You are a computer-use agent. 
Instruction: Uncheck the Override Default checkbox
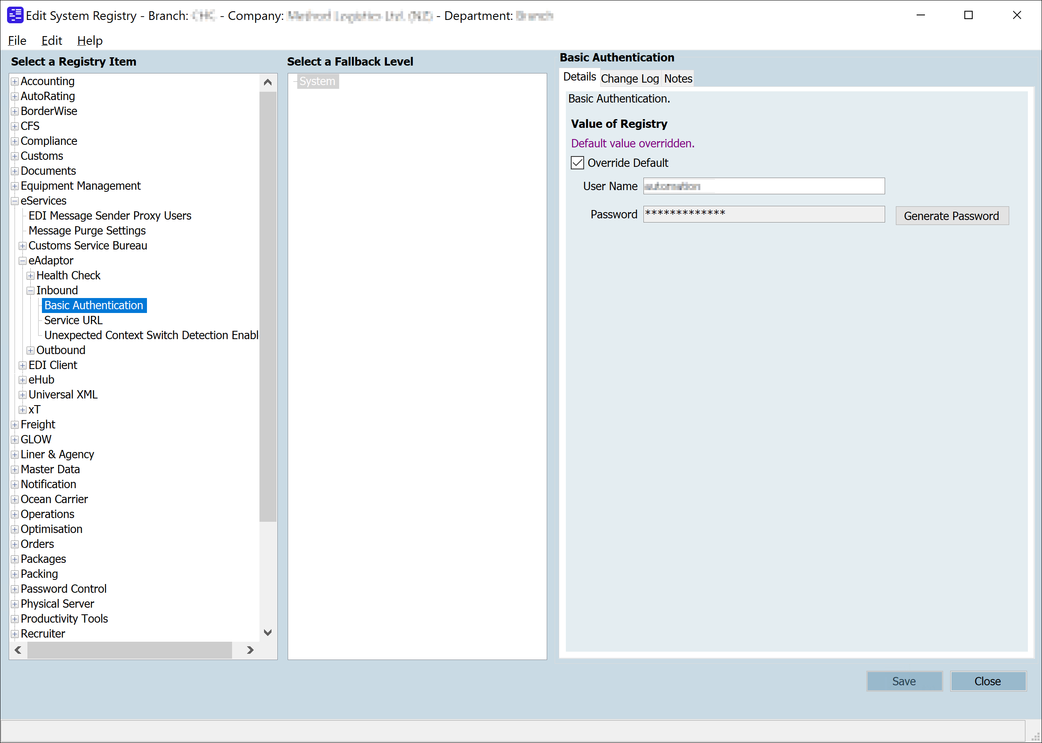pos(577,162)
